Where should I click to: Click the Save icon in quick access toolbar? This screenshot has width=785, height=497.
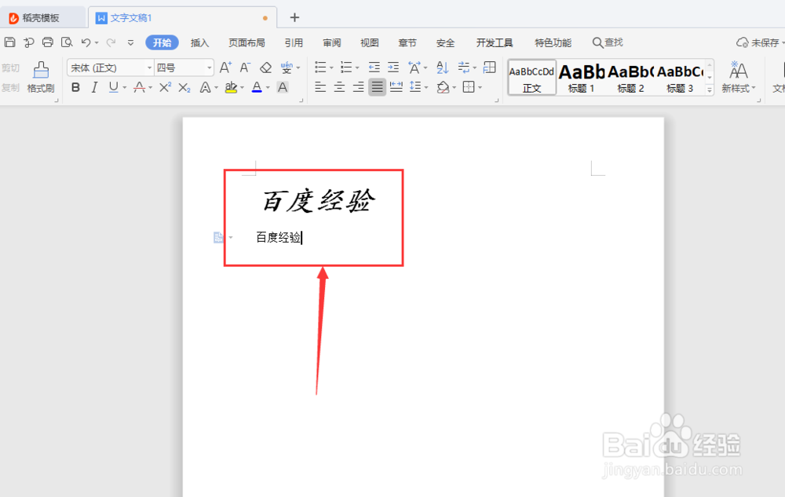tap(9, 42)
